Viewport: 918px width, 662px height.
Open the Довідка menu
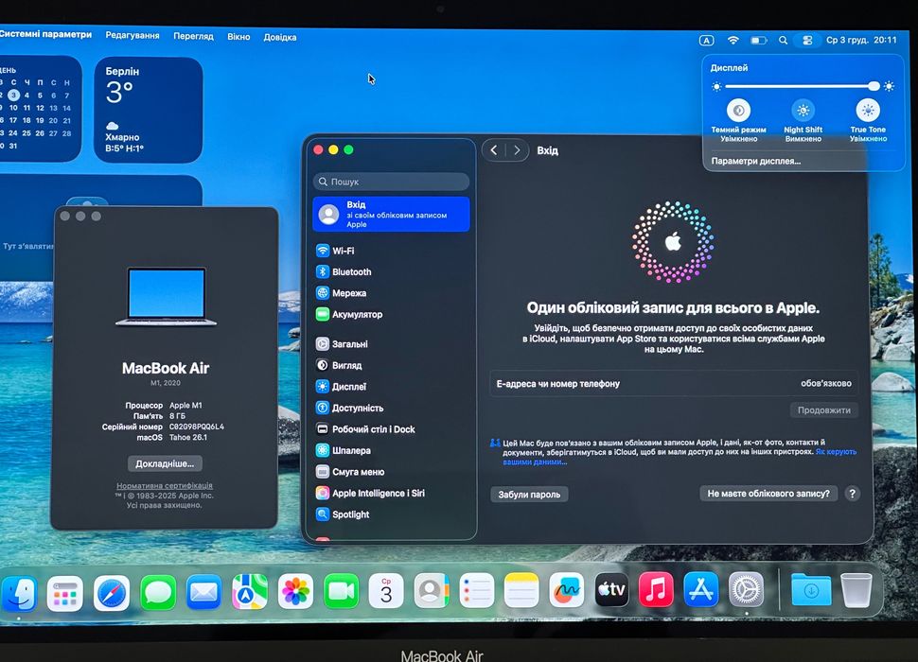pos(280,38)
